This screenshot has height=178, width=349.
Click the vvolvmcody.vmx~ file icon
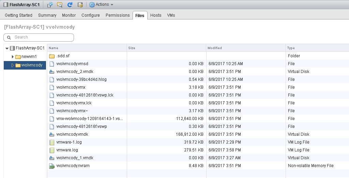(52, 111)
